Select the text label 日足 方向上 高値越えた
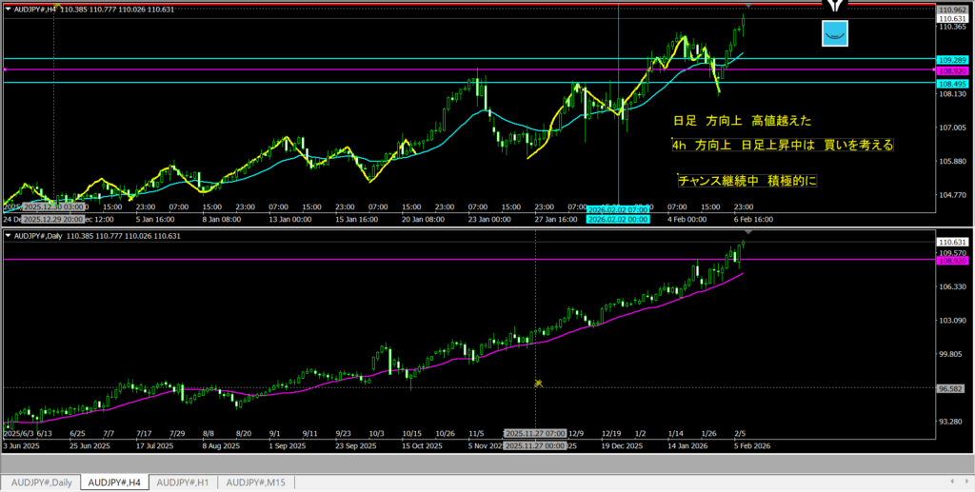975x492 pixels. 742,121
